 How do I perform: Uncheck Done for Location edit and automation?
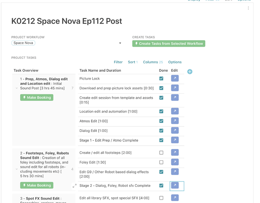[161, 111]
